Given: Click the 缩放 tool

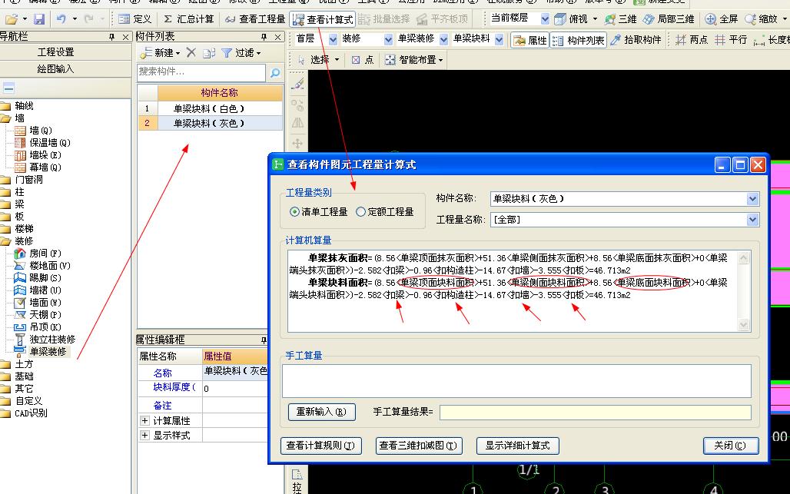Looking at the screenshot, I should click(762, 19).
